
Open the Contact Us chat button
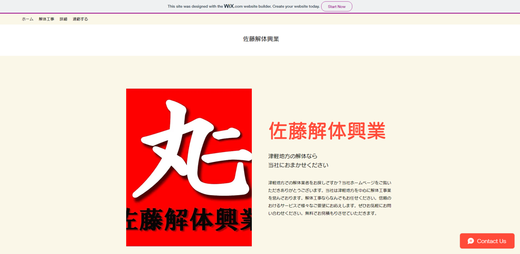(487, 241)
